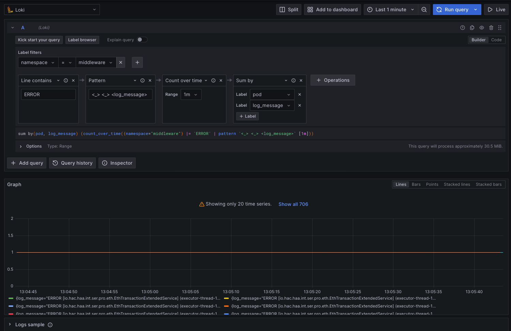Open the Split view

[288, 10]
